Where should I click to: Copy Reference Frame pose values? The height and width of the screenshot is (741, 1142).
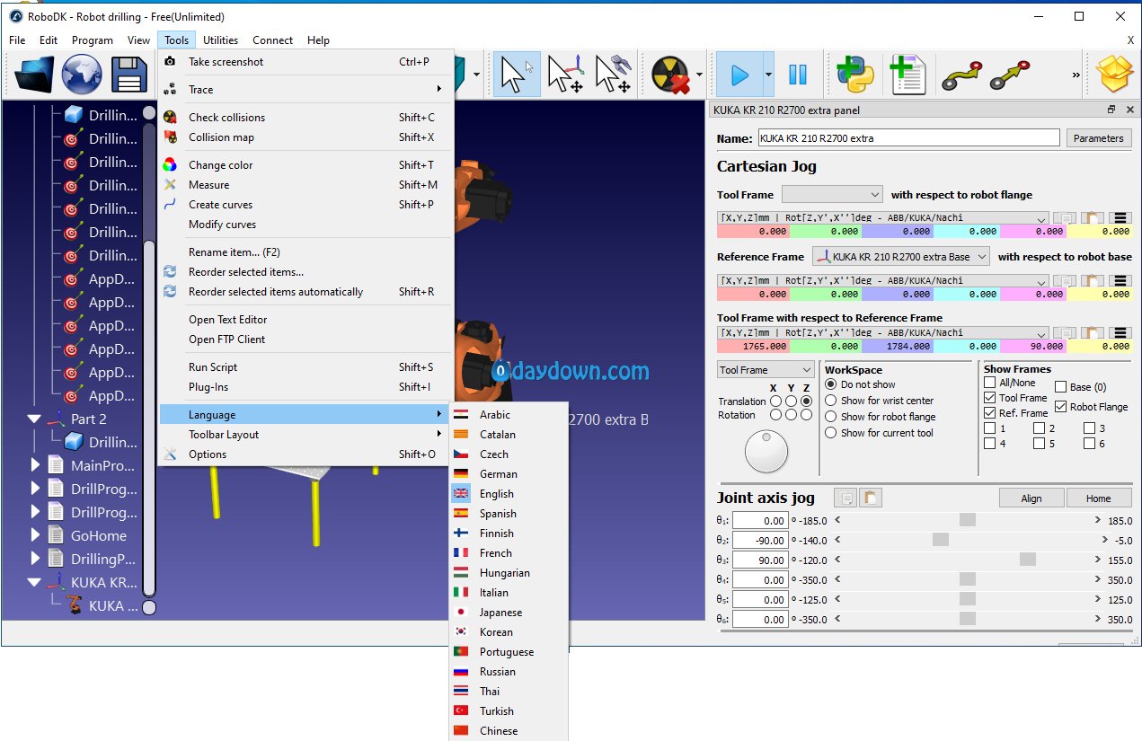1065,280
